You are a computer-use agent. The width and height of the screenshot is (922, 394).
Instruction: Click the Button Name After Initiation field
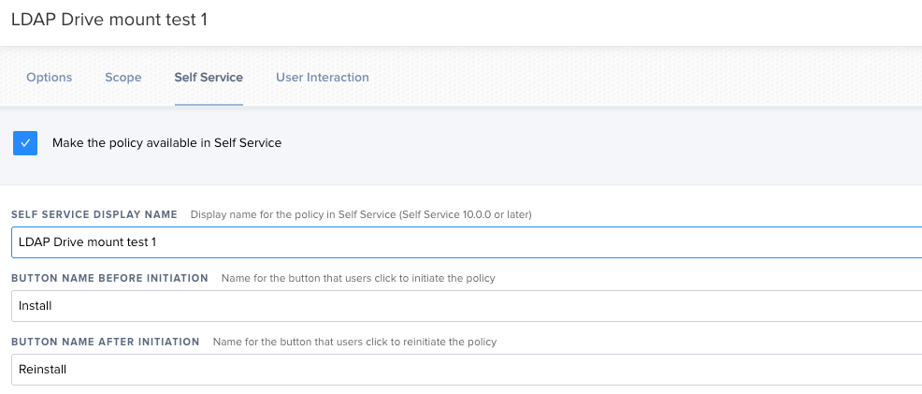click(x=467, y=370)
